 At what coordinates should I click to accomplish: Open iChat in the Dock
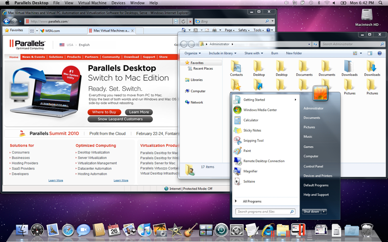pyautogui.click(x=83, y=231)
